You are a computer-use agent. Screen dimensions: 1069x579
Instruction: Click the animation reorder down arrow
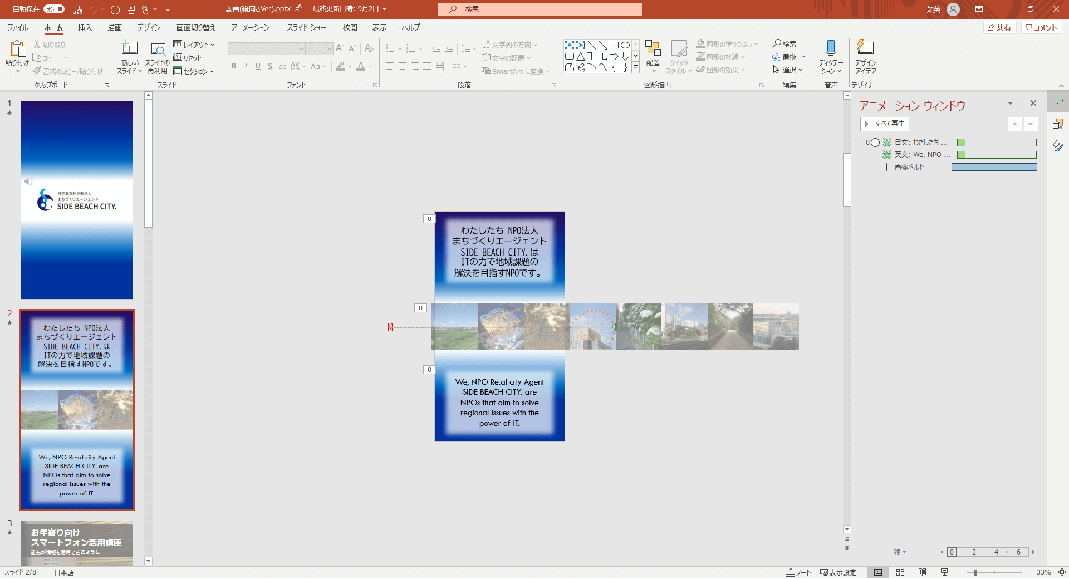coord(1031,124)
